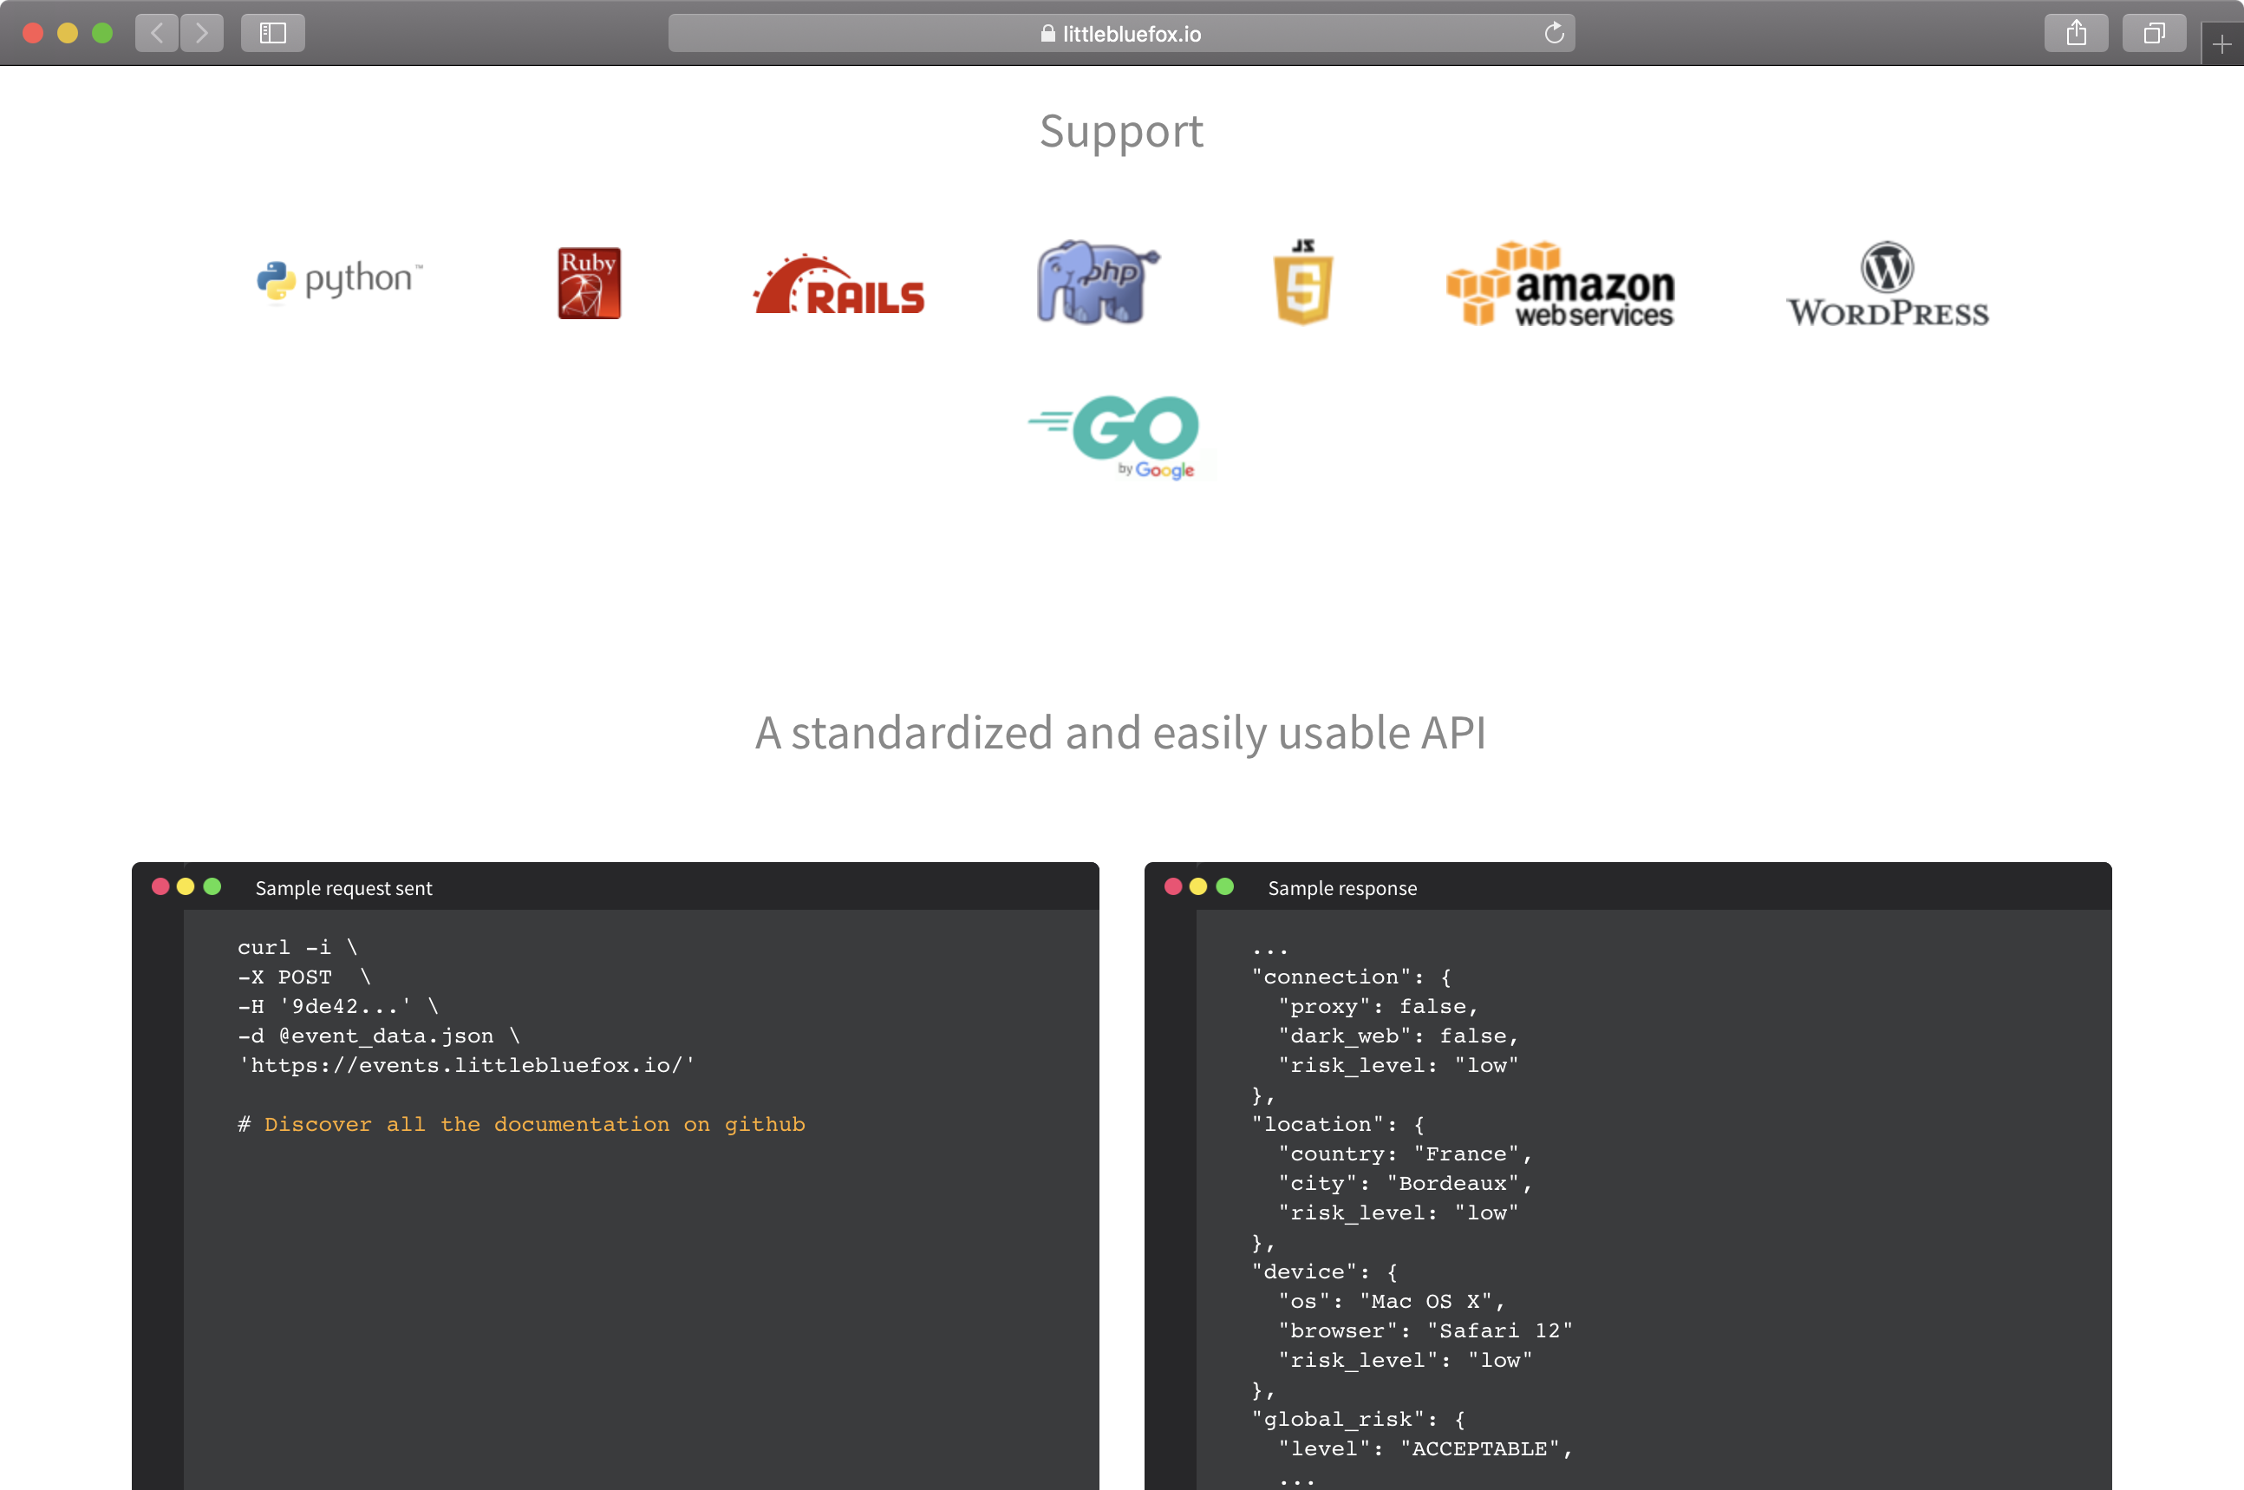Click the Python logo

click(x=339, y=280)
